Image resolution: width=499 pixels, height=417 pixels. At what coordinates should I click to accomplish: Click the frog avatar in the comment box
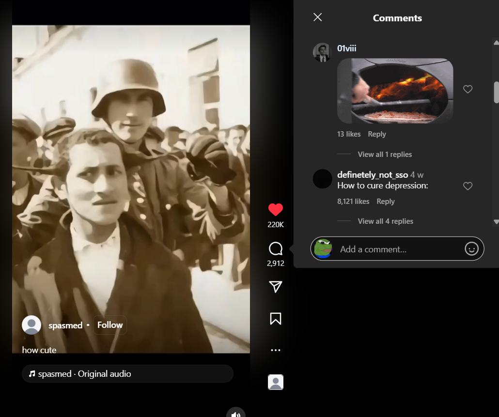323,248
